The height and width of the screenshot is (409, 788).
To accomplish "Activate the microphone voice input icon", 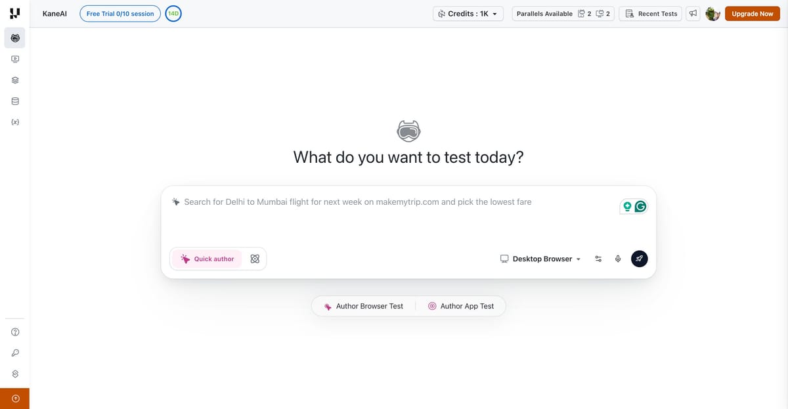I will point(618,258).
